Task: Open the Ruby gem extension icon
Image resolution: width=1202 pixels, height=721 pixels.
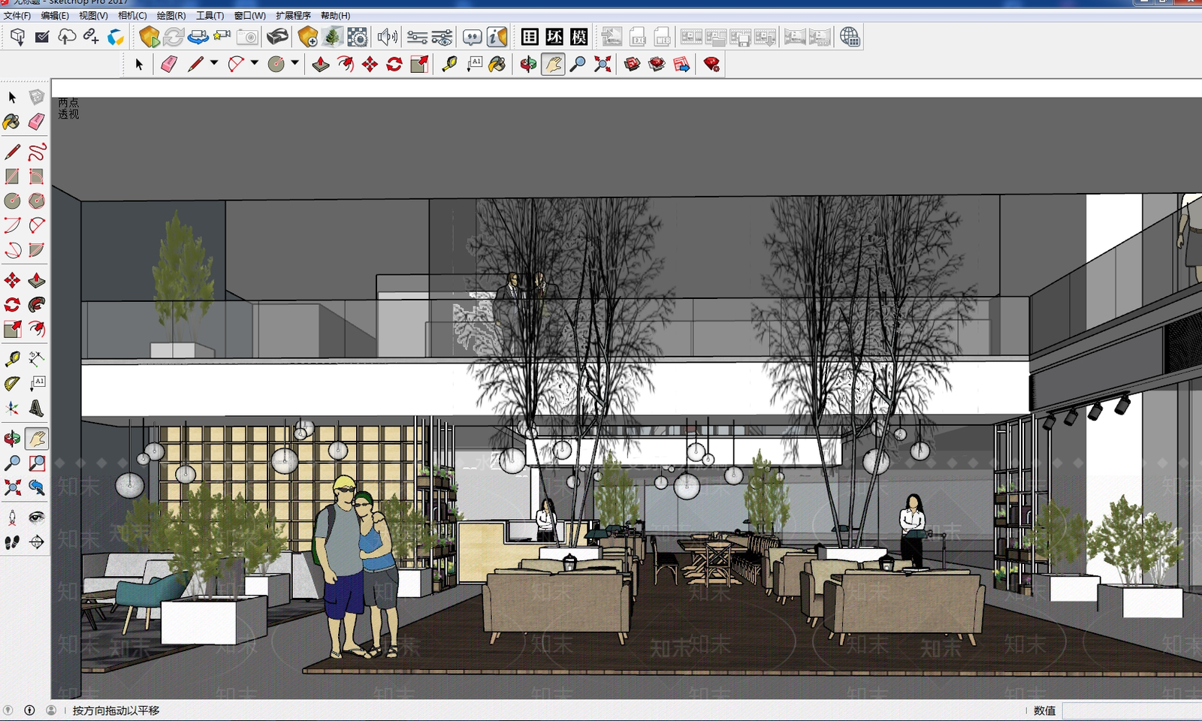Action: pyautogui.click(x=711, y=65)
